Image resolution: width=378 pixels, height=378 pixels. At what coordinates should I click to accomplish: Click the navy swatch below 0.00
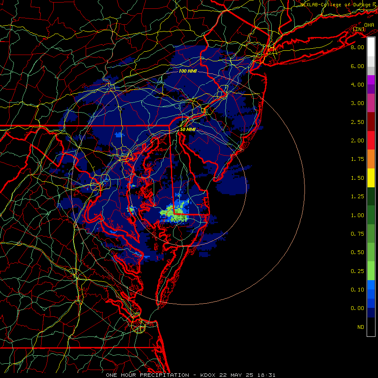point(371,313)
